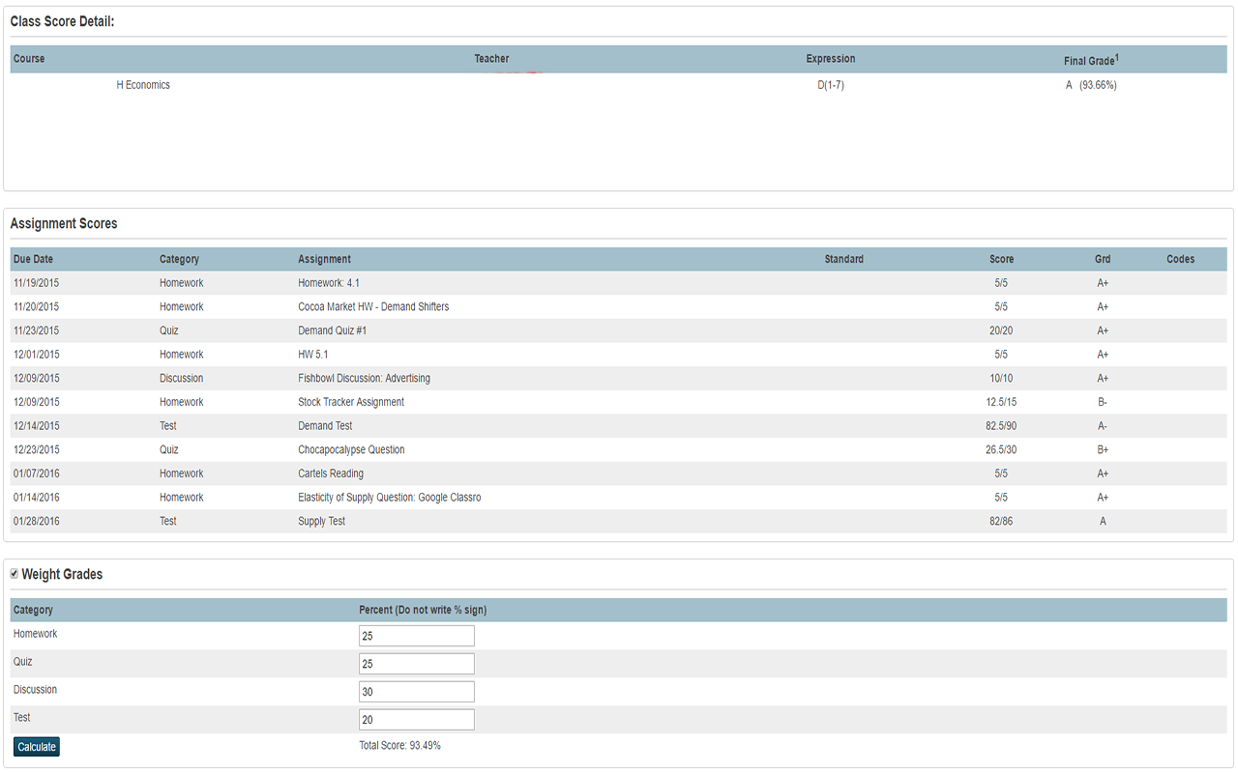Click the 12/14/2015 due date
Viewport: 1238px width, 773px height.
[x=36, y=426]
